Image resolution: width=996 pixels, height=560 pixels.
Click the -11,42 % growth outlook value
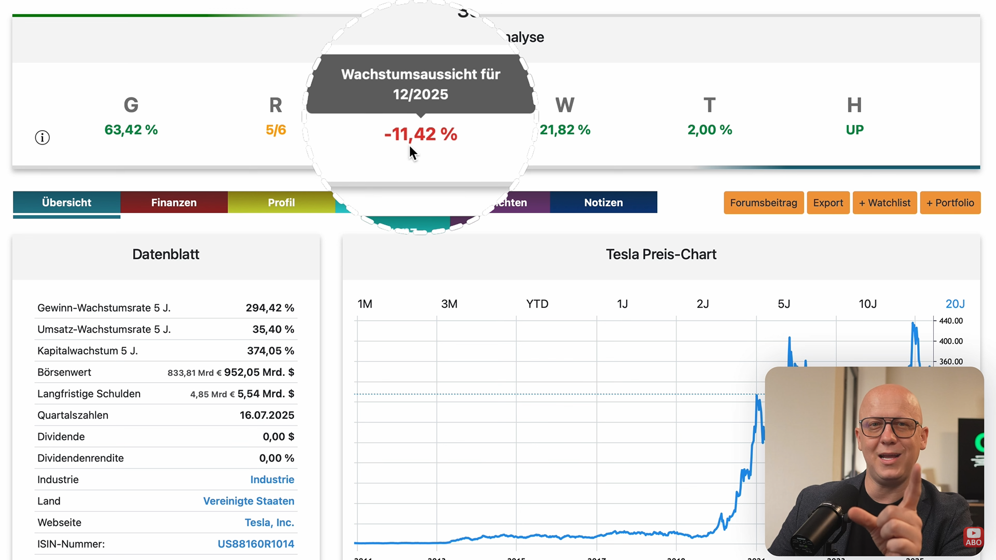[421, 134]
